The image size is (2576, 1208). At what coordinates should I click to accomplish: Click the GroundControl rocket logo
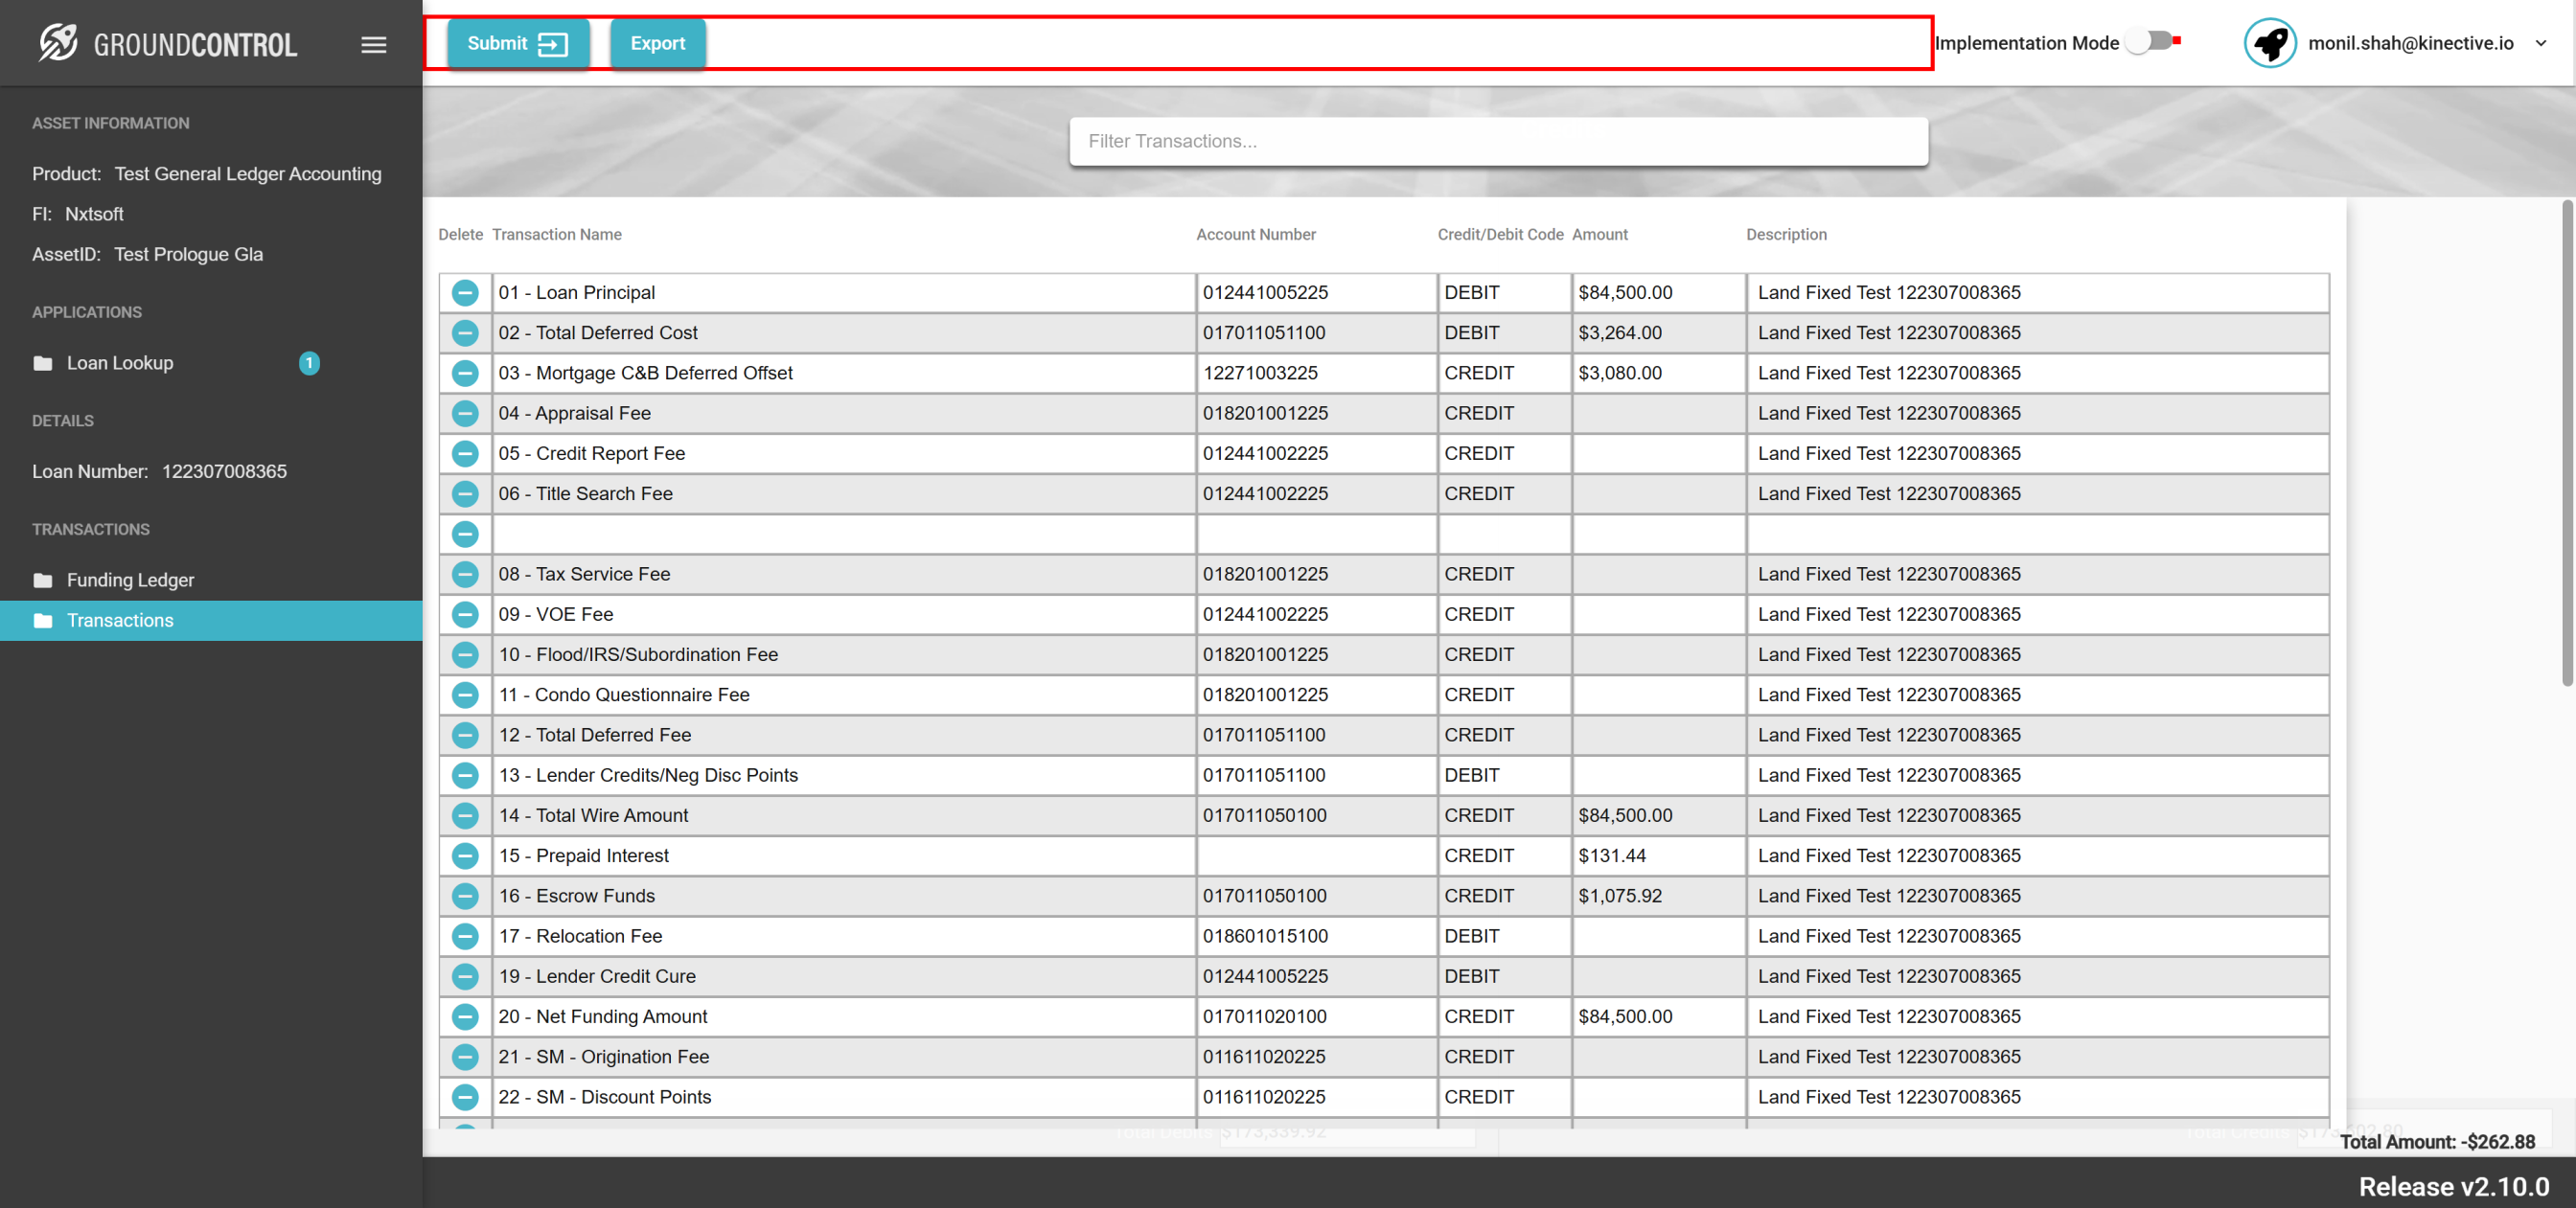[58, 43]
